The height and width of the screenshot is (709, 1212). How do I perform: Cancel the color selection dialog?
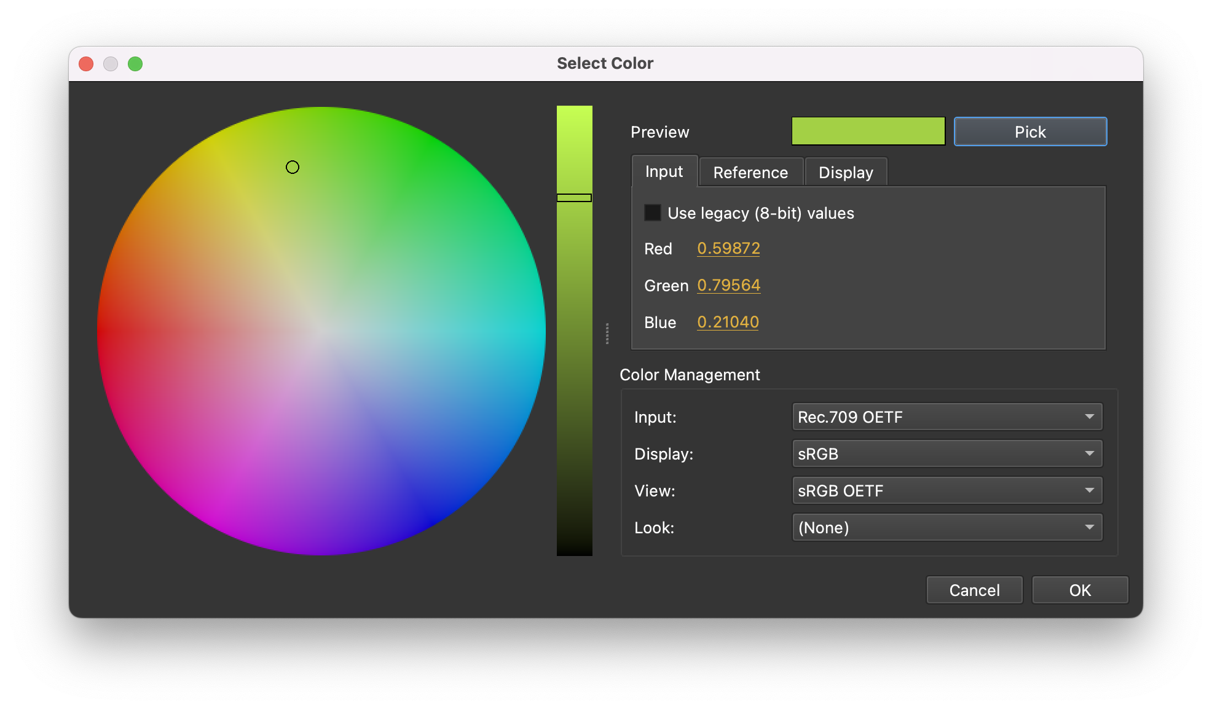tap(974, 590)
